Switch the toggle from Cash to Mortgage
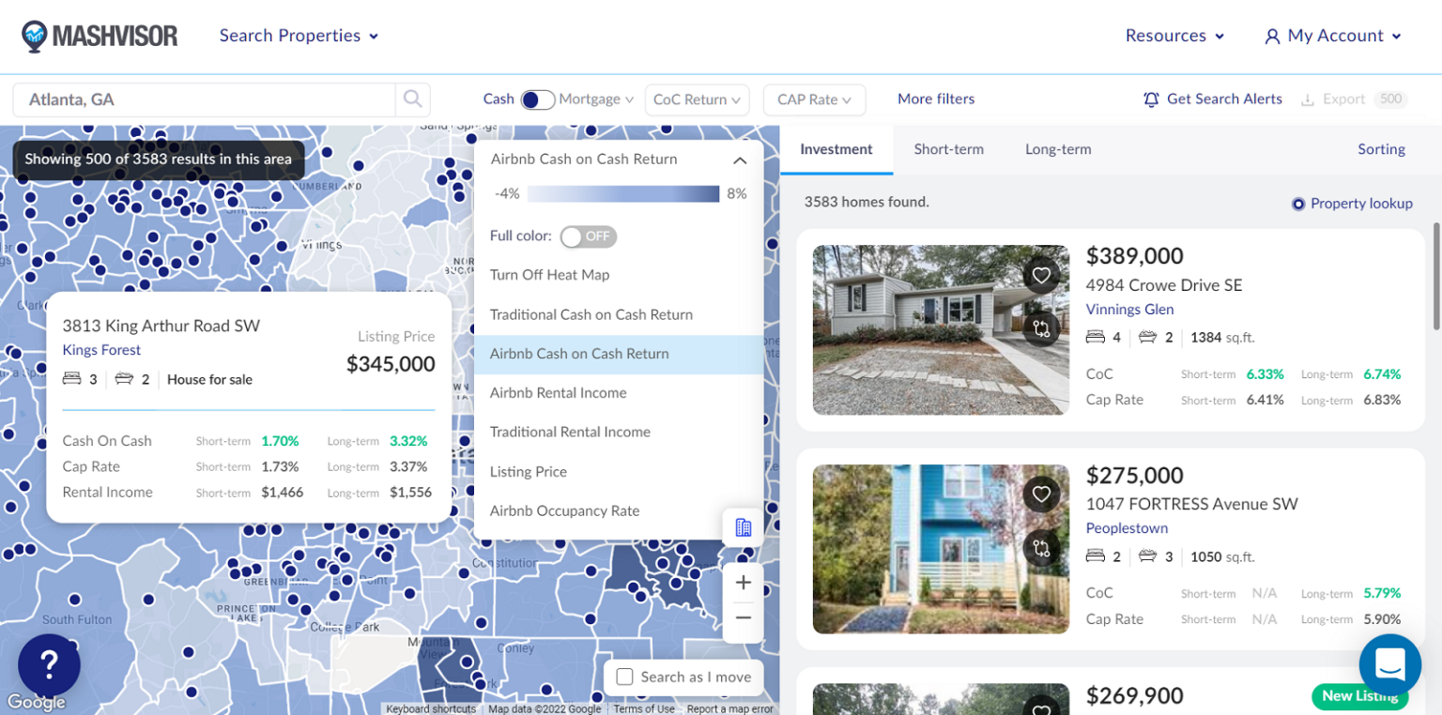 click(x=535, y=98)
